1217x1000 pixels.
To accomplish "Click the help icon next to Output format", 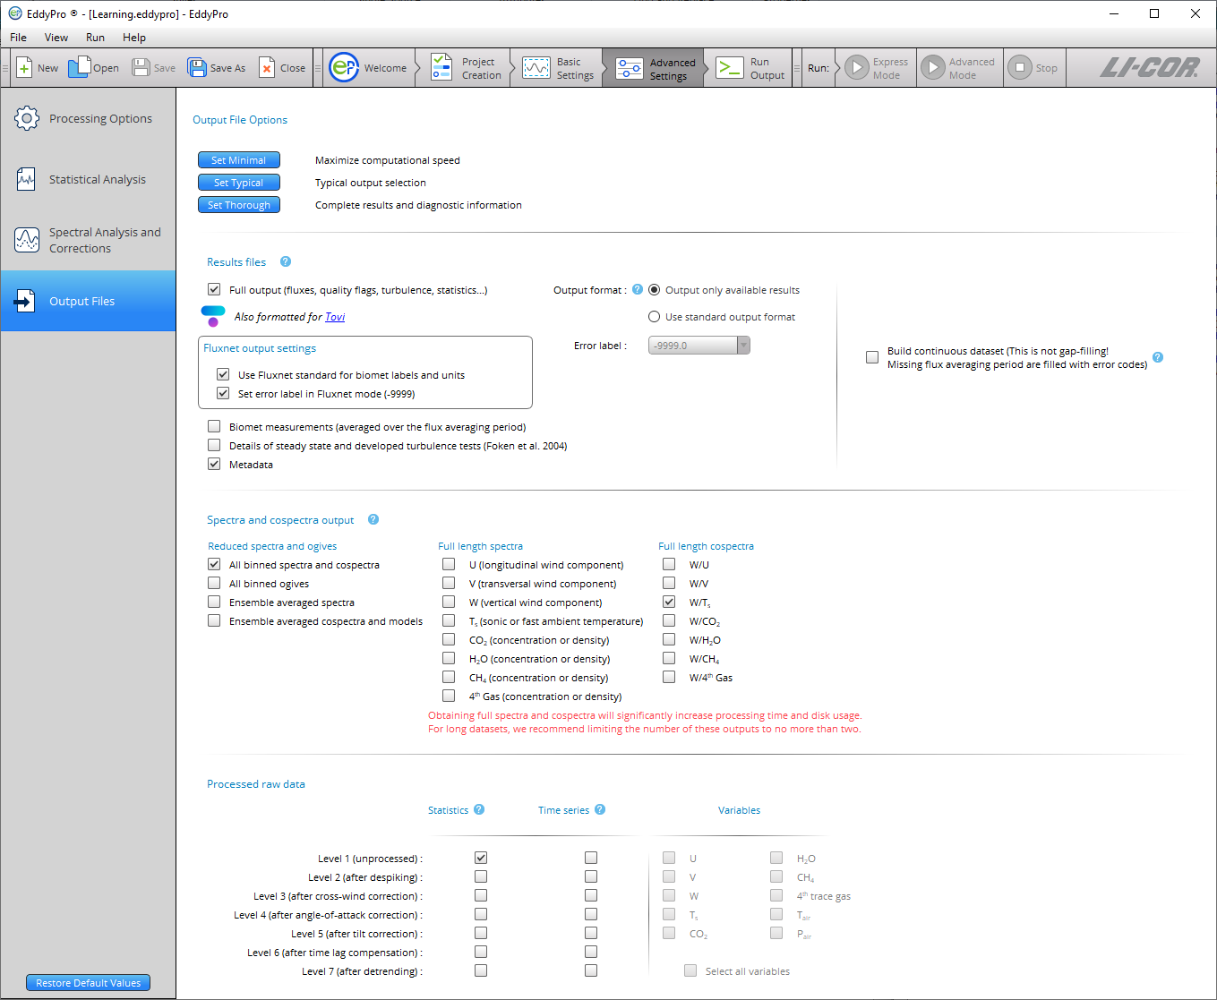I will (x=638, y=289).
